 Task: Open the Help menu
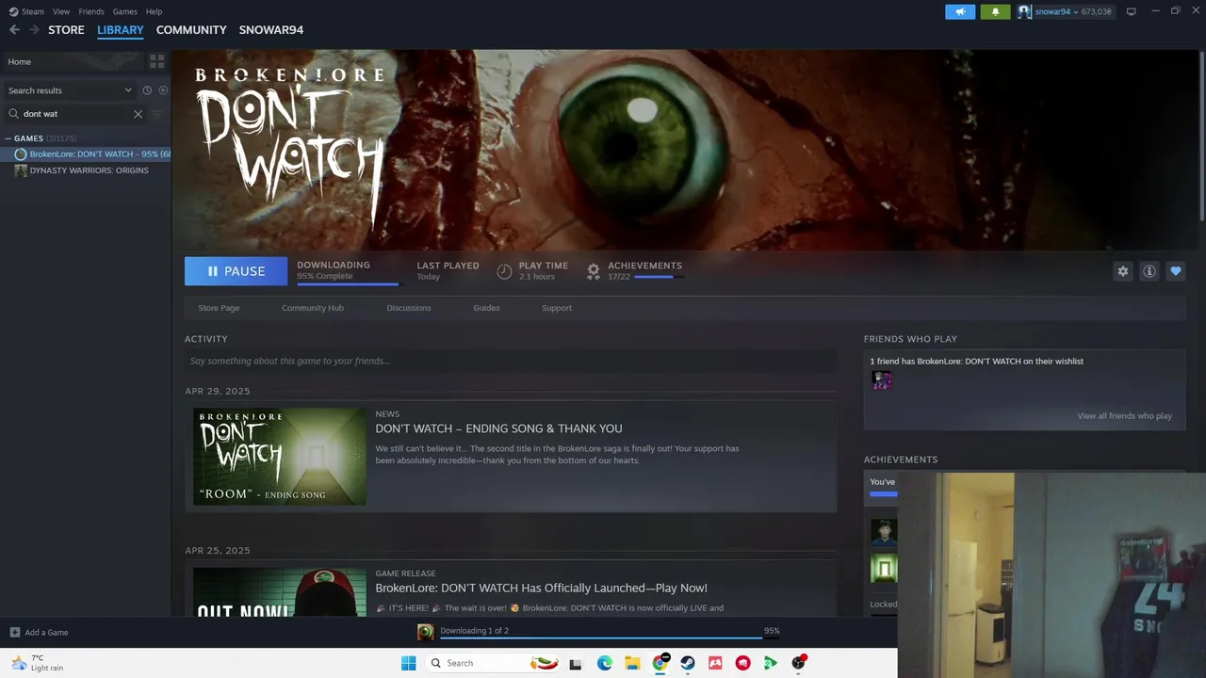point(154,11)
